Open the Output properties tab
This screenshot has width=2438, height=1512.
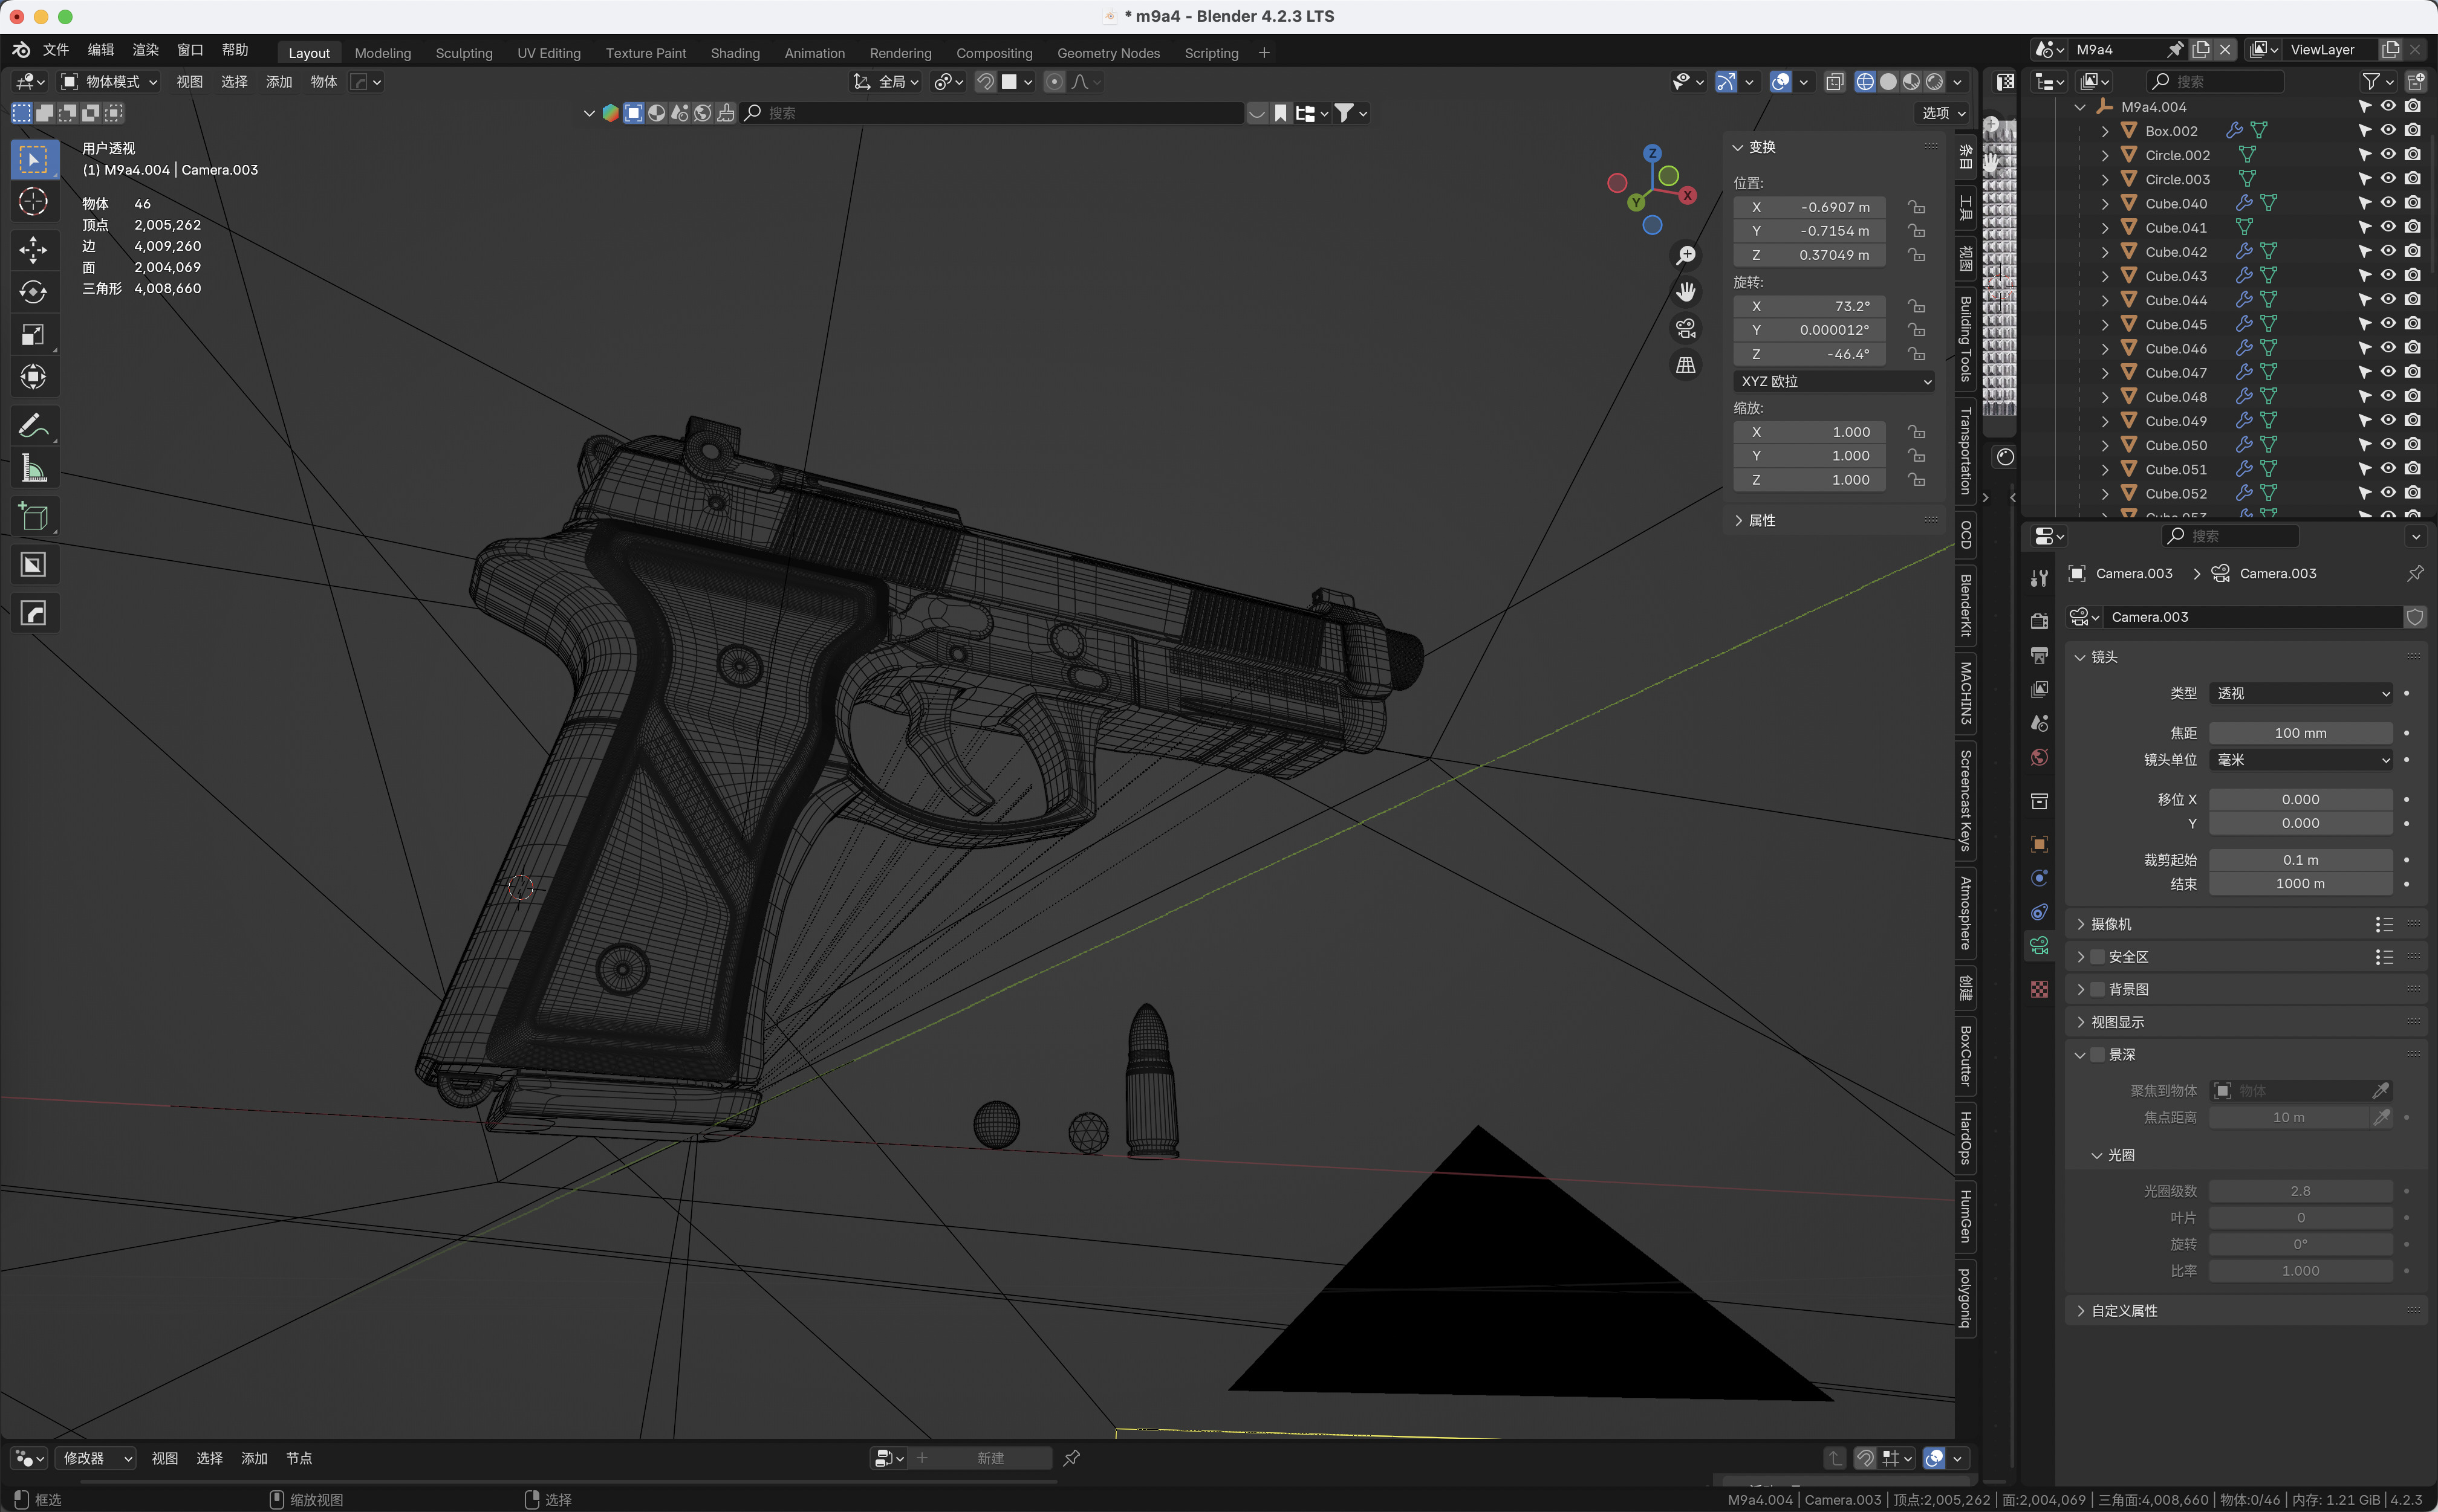(2039, 656)
